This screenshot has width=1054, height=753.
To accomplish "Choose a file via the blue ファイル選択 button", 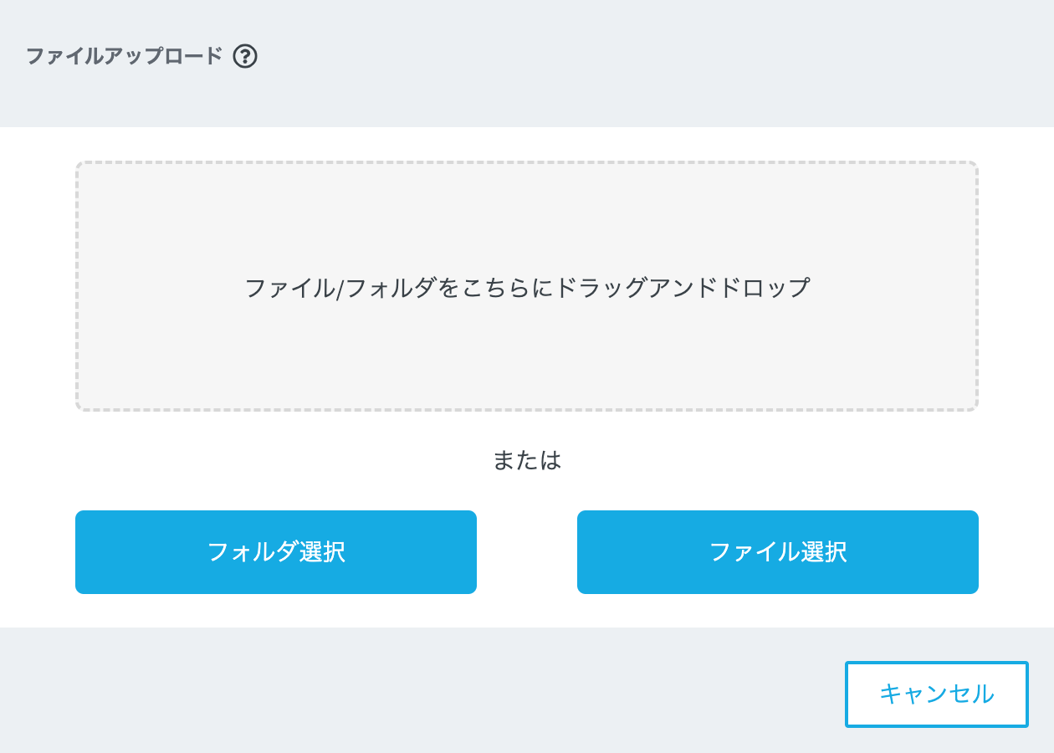I will [778, 552].
